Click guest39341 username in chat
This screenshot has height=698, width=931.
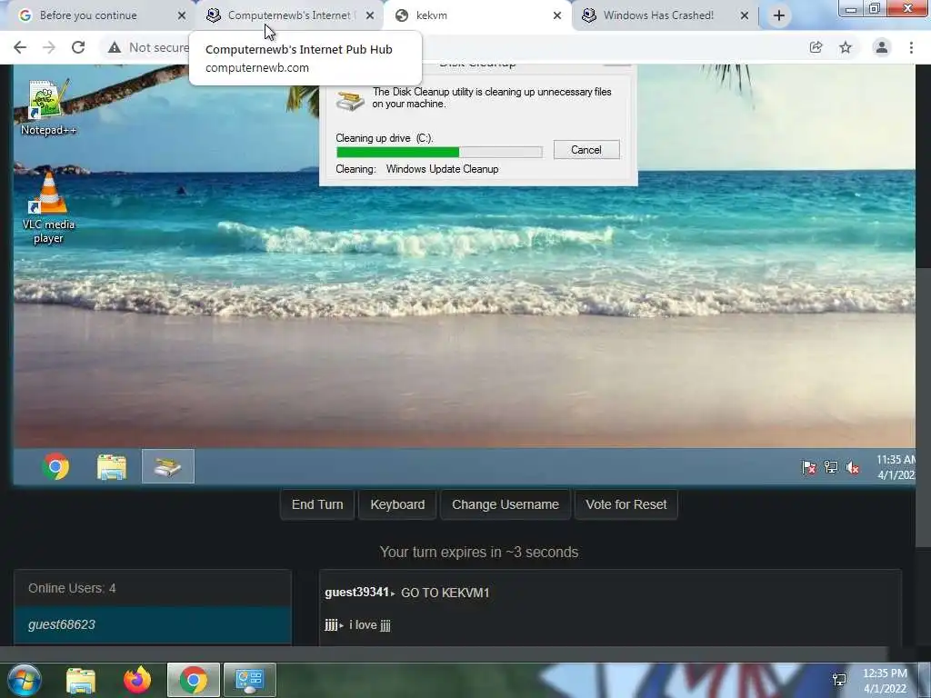356,593
